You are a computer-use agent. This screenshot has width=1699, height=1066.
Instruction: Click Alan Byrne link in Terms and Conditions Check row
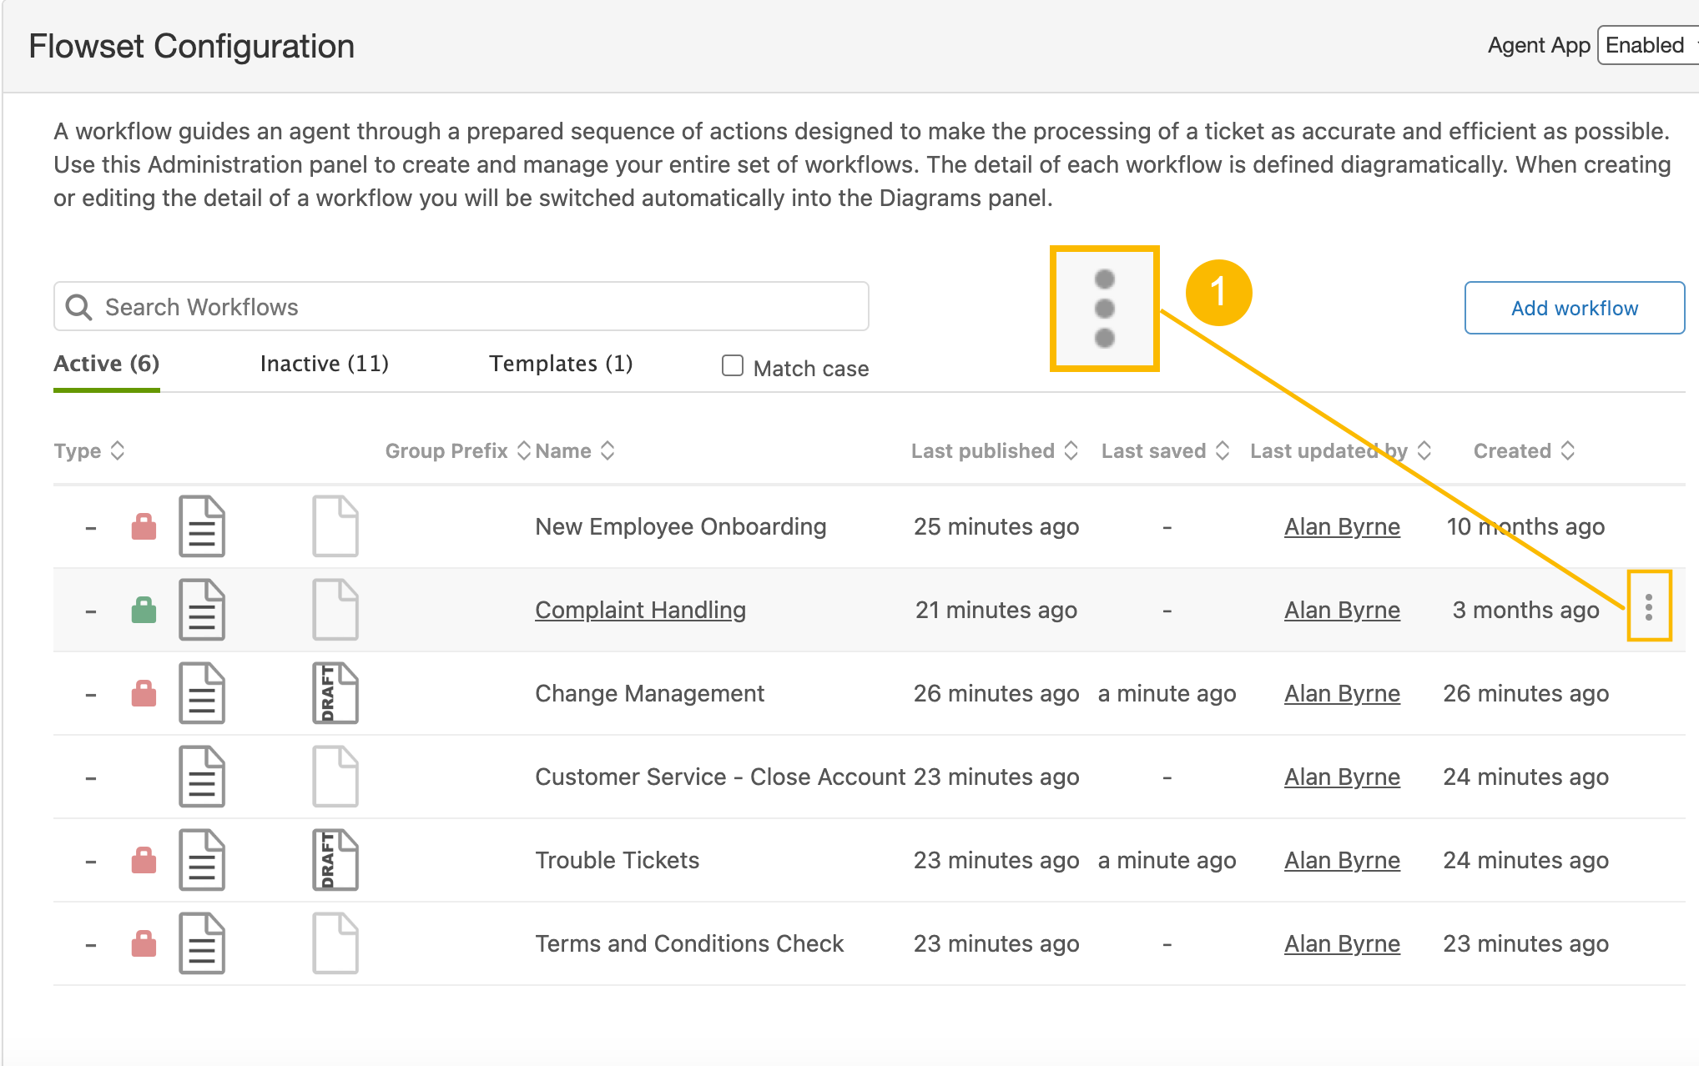(x=1342, y=943)
